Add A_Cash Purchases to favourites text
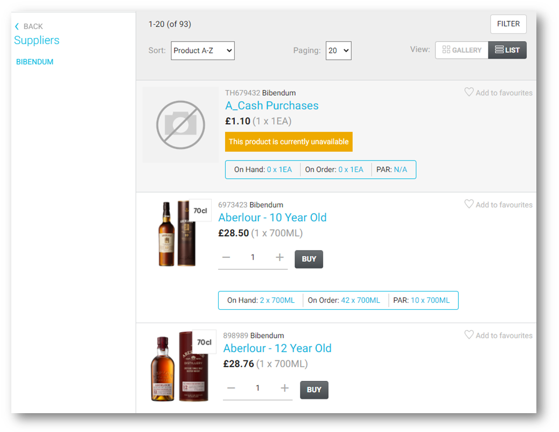Viewport: 559px width, 432px height. click(504, 93)
